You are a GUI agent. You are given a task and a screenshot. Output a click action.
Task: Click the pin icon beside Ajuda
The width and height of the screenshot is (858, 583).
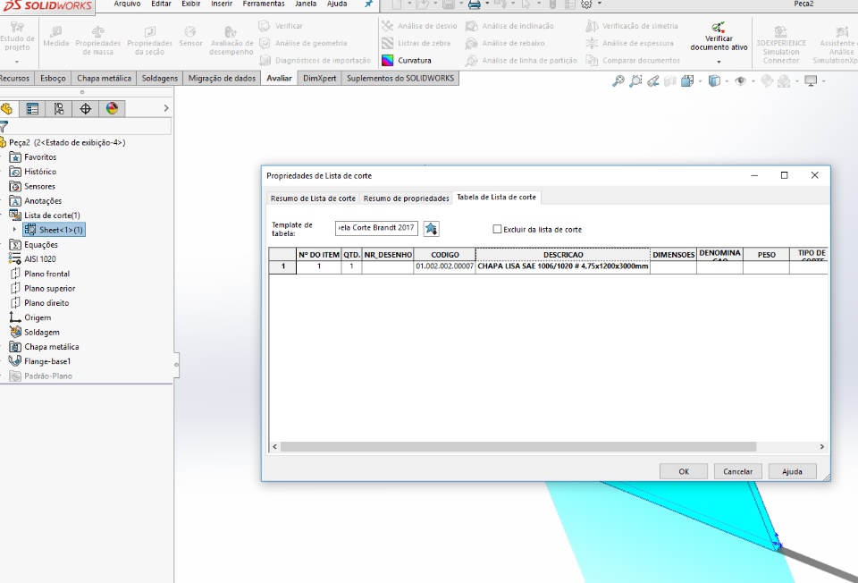pyautogui.click(x=368, y=4)
